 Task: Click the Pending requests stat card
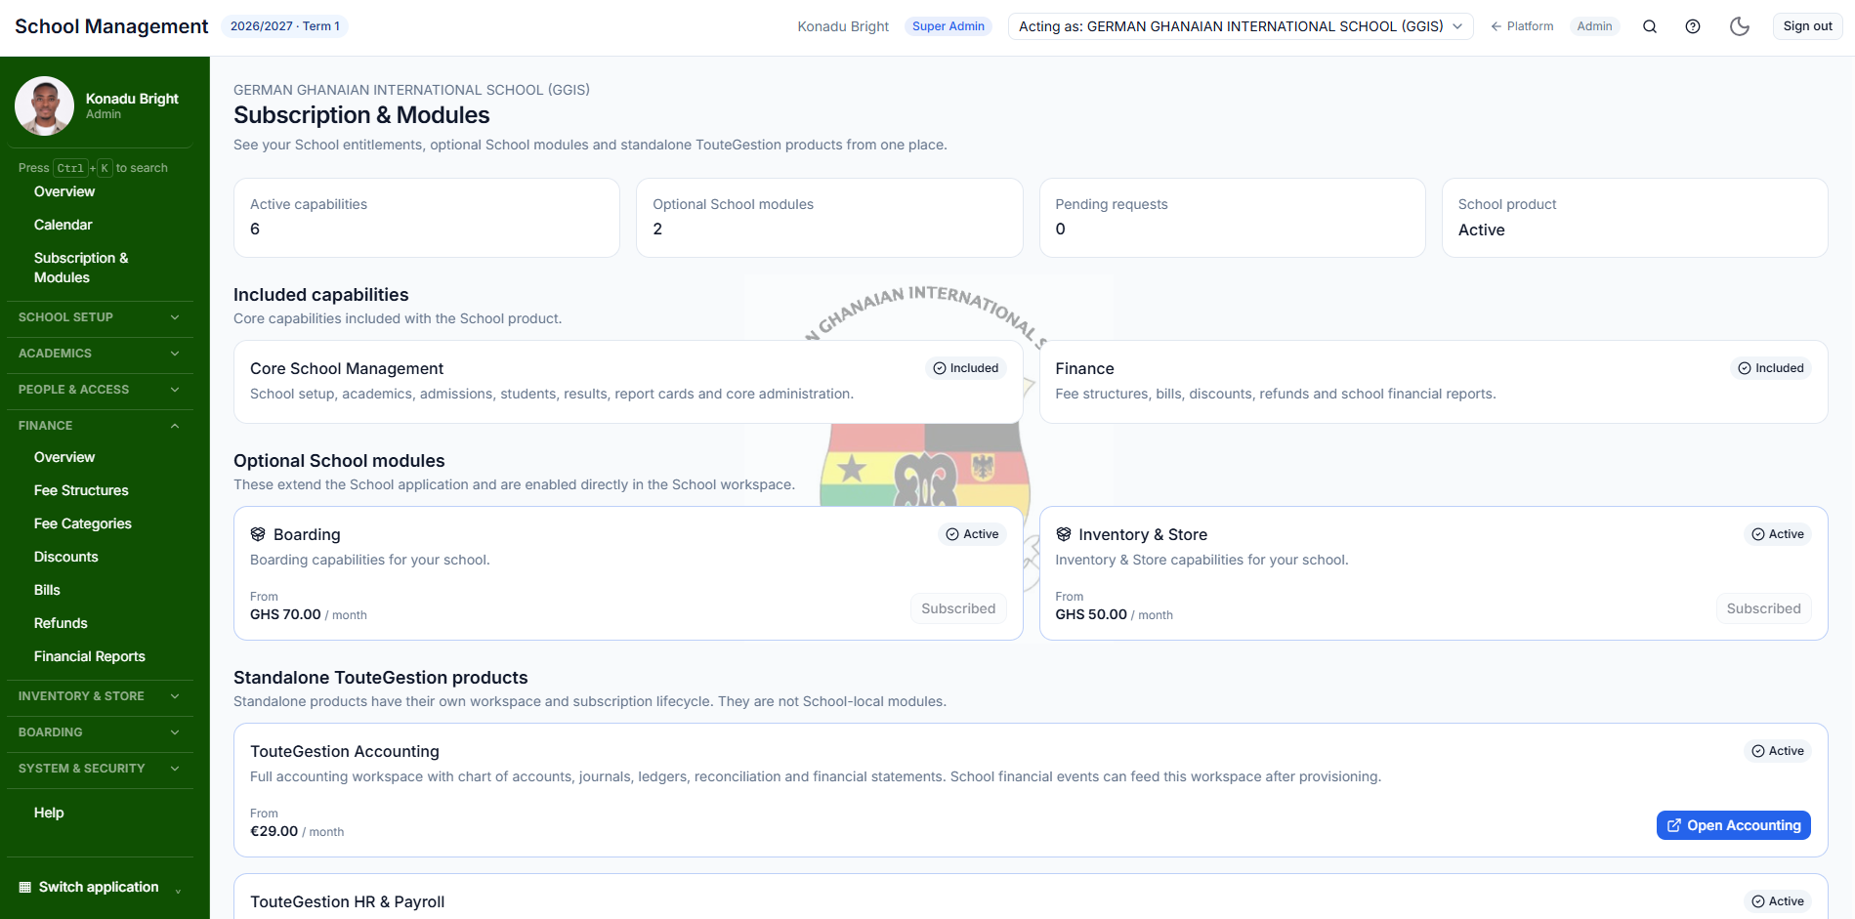click(1232, 218)
